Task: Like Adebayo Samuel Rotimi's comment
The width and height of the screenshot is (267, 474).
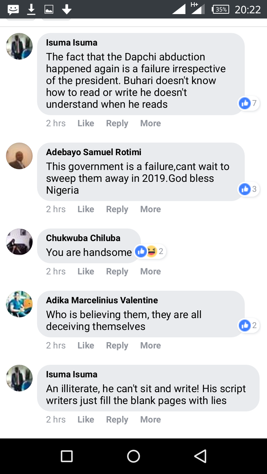Action: tap(86, 209)
